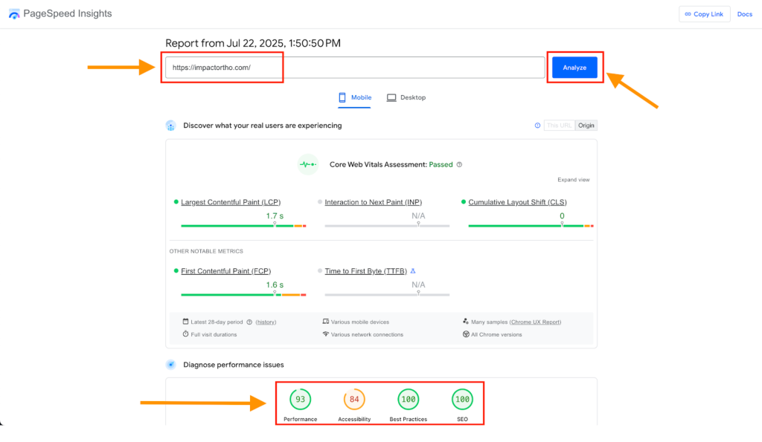
Task: Click the LCP 1.7 s distribution bar
Action: tap(243, 226)
